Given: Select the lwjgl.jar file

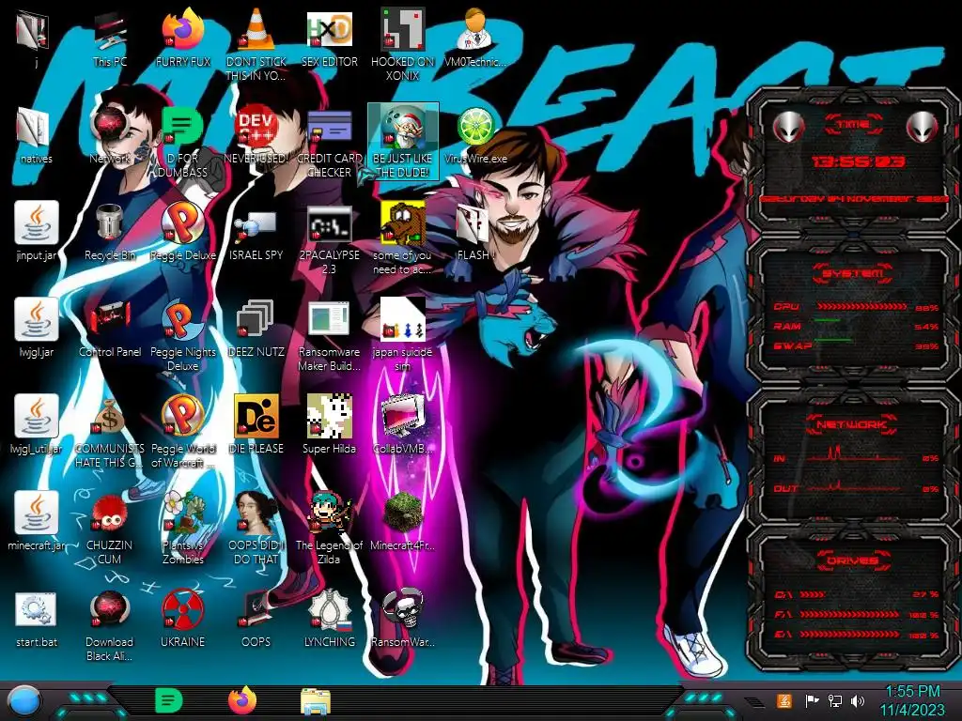Looking at the screenshot, I should (x=37, y=320).
